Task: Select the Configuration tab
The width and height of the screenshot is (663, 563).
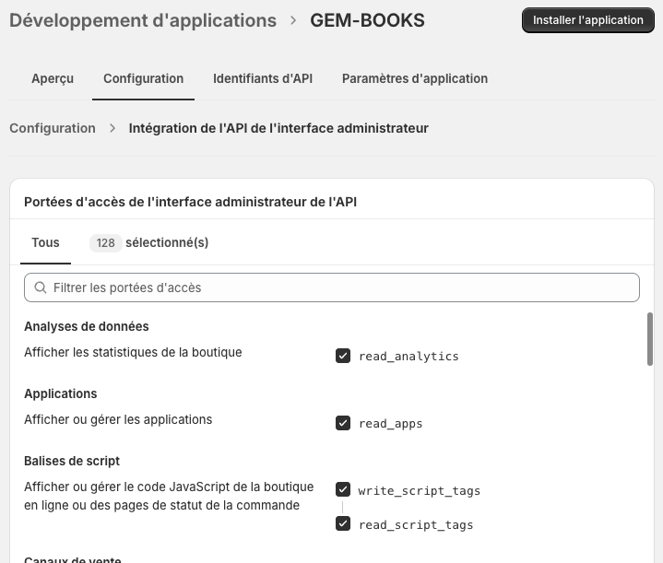Action: [143, 78]
